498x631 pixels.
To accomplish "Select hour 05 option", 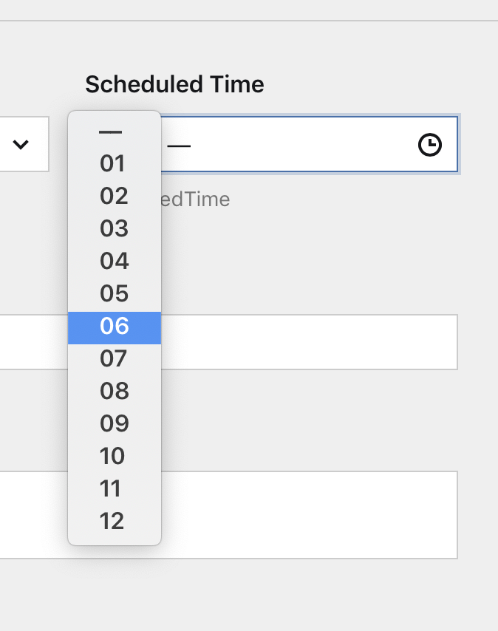I will pyautogui.click(x=115, y=294).
